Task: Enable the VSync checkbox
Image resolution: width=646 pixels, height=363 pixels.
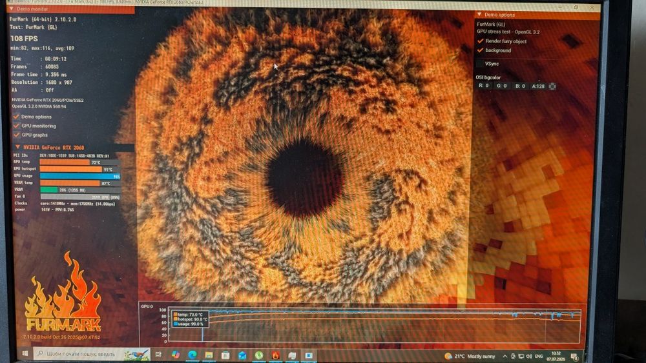Action: [x=480, y=64]
